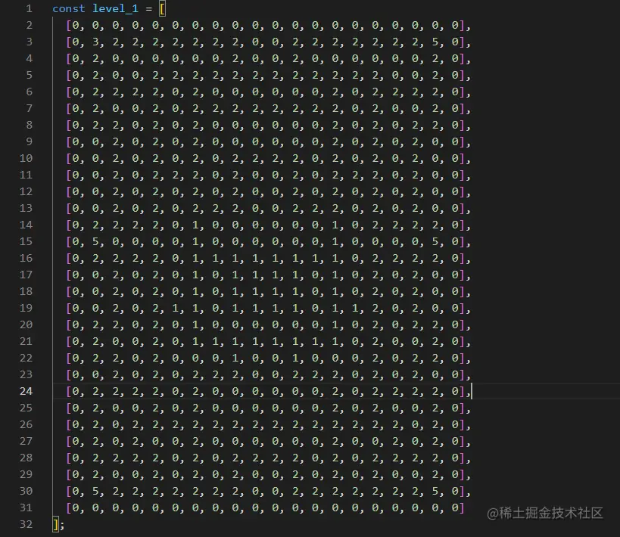
Task: Click highlighted line number 24 in gutter
Action: [26, 391]
